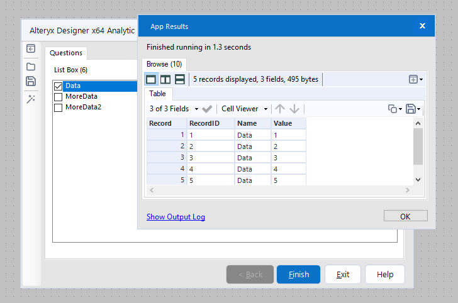The width and height of the screenshot is (458, 303).
Task: Open the save results dropdown
Action: pyautogui.click(x=413, y=109)
